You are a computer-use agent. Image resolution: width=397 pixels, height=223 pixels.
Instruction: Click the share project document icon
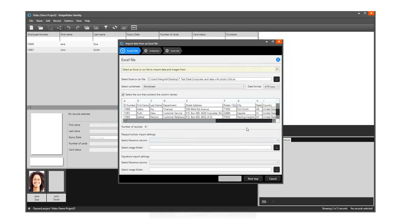(x=50, y=28)
